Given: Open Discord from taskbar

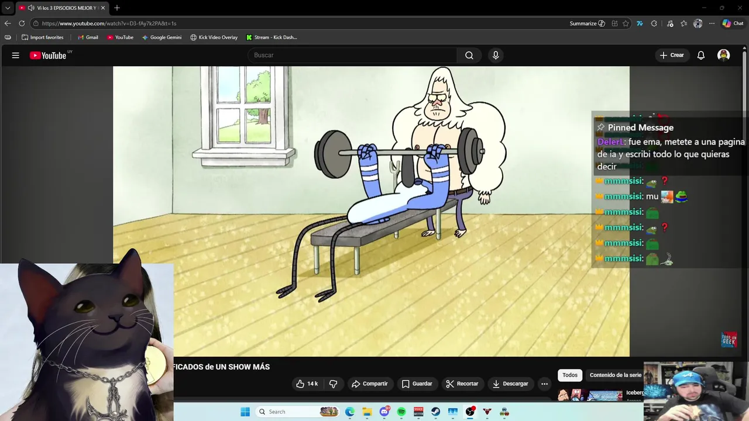Looking at the screenshot, I should click(384, 412).
